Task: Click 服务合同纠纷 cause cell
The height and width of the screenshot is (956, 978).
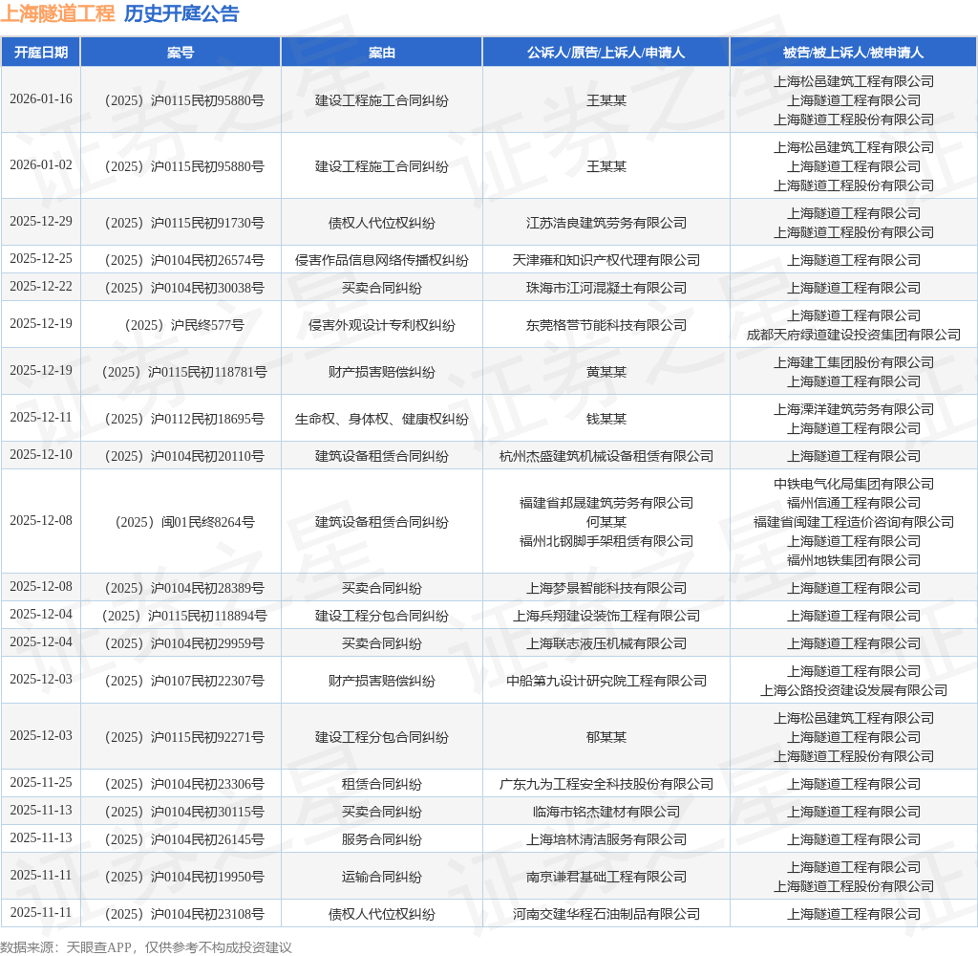Action: pos(382,840)
